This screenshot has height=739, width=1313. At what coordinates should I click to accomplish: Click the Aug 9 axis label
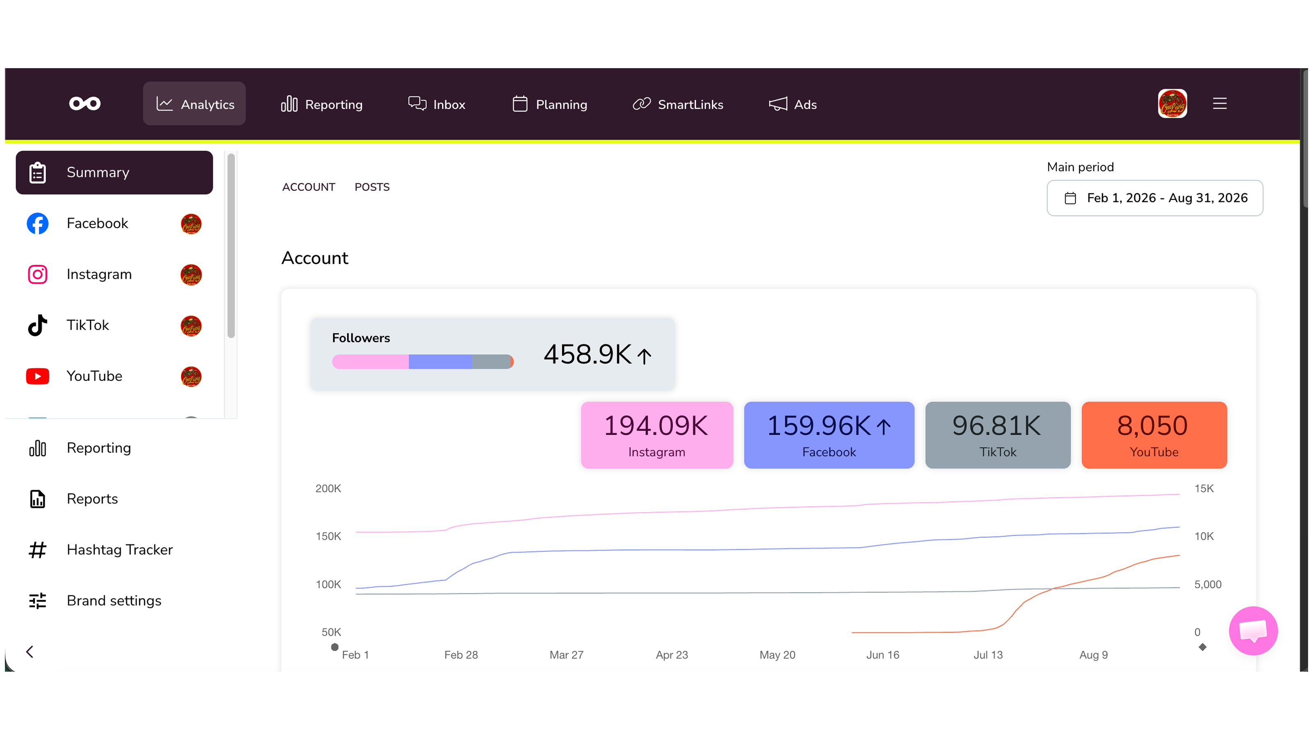1094,655
